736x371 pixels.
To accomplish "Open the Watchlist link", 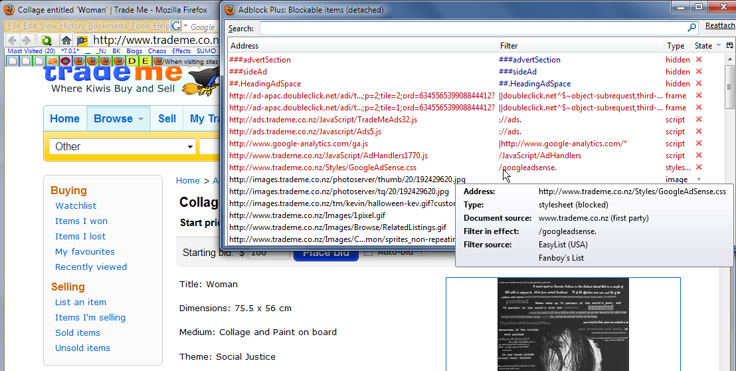I will (76, 205).
